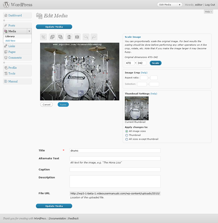Rotate image clockwise

60,37
